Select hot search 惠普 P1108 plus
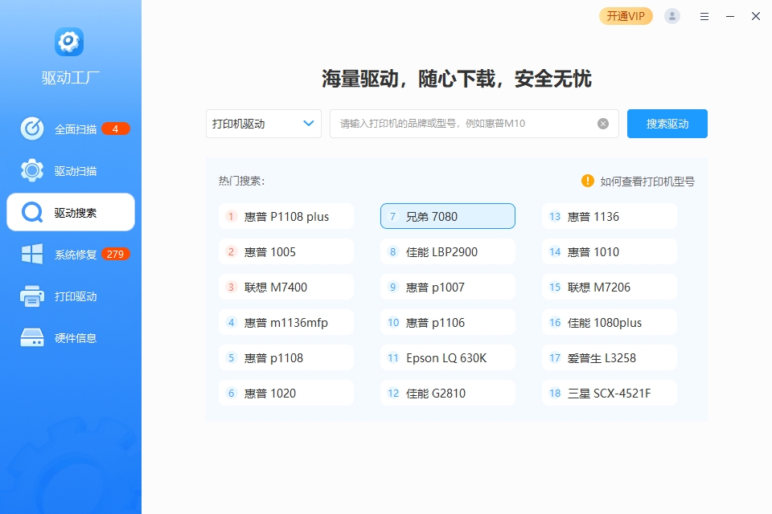 [286, 217]
